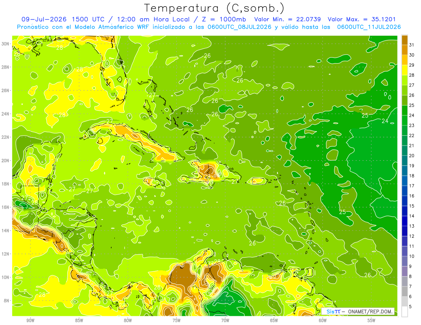Click the blue legend band between 15 and 16
421x325 pixels.
[x=405, y=201]
